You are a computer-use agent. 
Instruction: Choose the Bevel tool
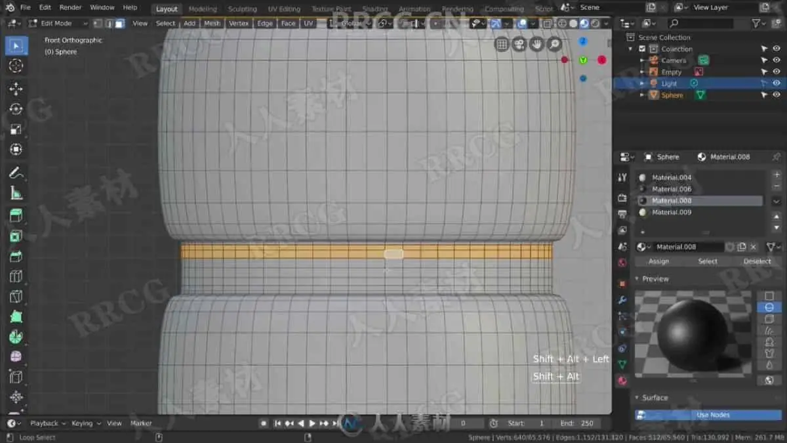click(16, 256)
